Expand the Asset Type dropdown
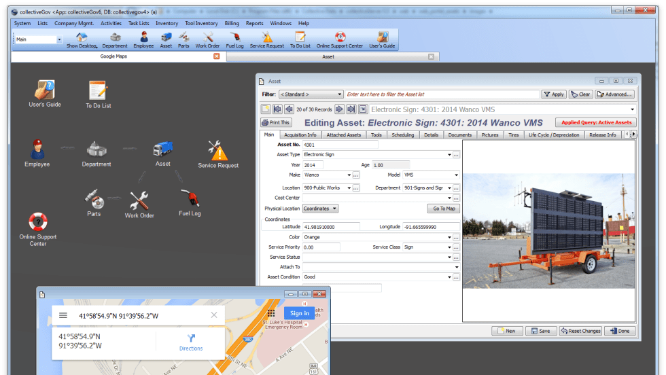The image size is (666, 375). 449,155
